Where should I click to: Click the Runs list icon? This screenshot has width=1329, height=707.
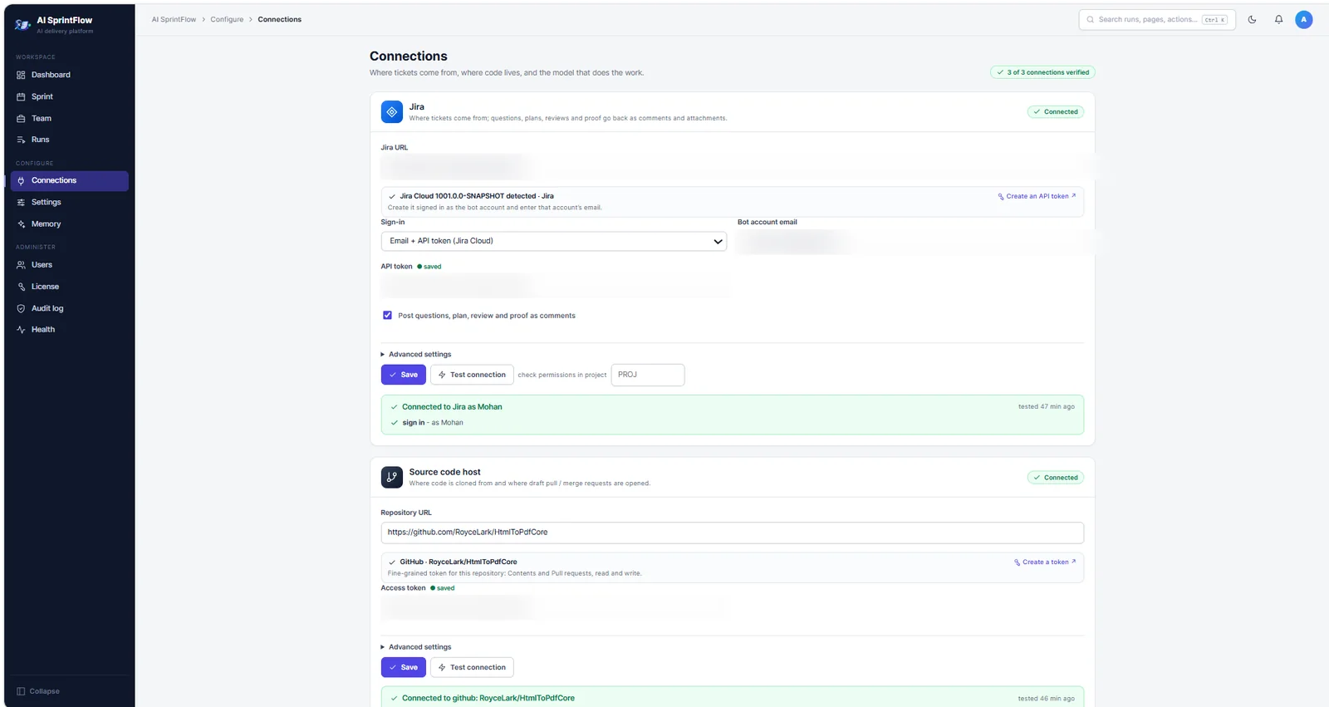(x=21, y=140)
